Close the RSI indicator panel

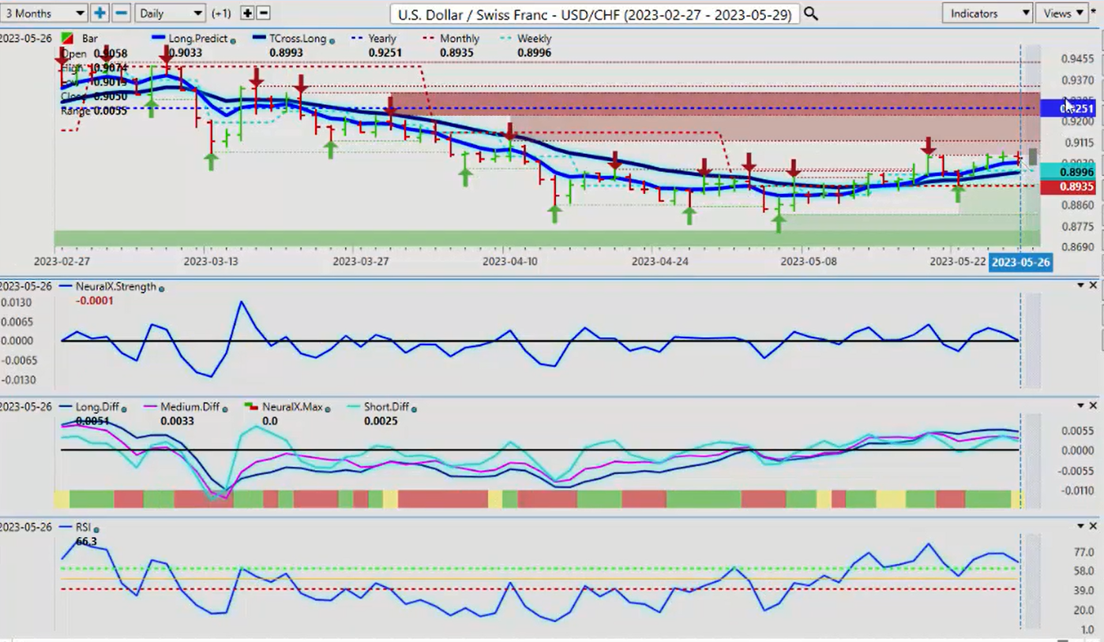(1093, 526)
